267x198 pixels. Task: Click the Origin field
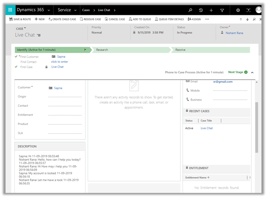click(x=65, y=96)
